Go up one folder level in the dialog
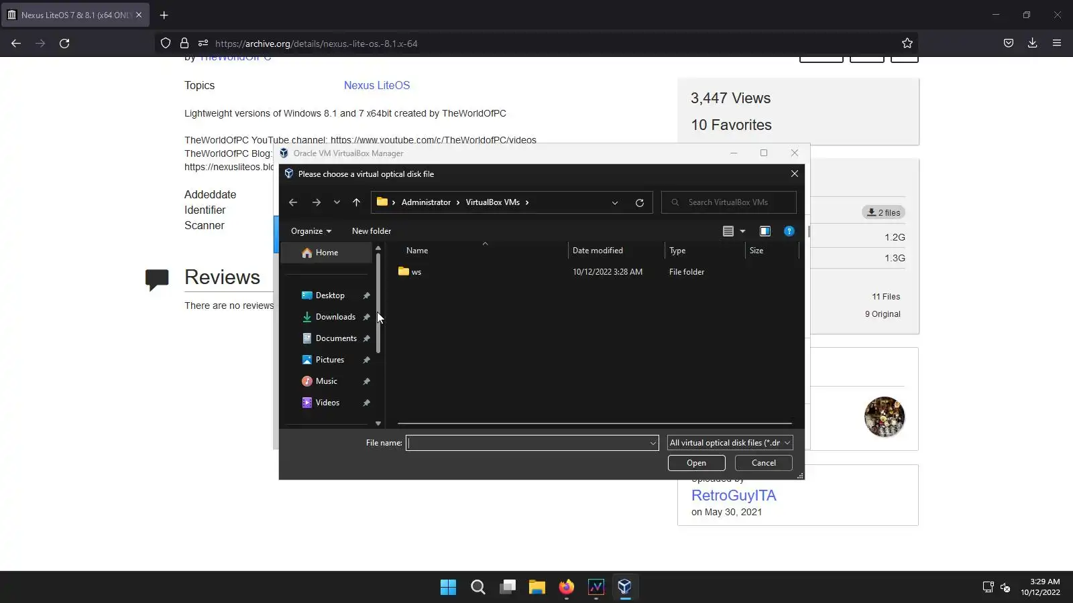1073x603 pixels. click(x=356, y=202)
